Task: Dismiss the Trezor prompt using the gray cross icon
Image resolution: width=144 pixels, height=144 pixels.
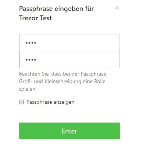Action: click(117, 8)
